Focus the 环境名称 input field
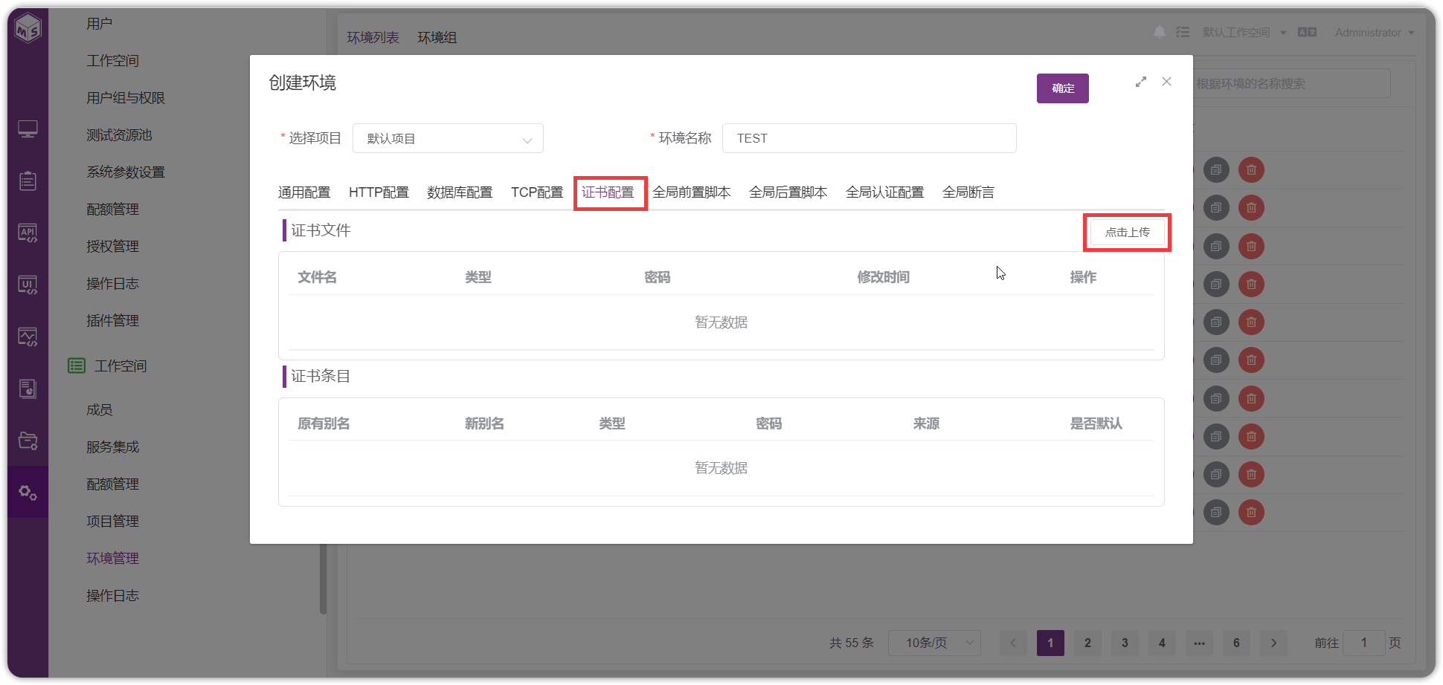 [869, 138]
